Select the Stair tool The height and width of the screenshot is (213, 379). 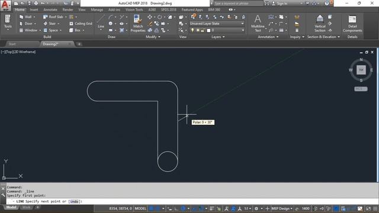[x=50, y=24]
